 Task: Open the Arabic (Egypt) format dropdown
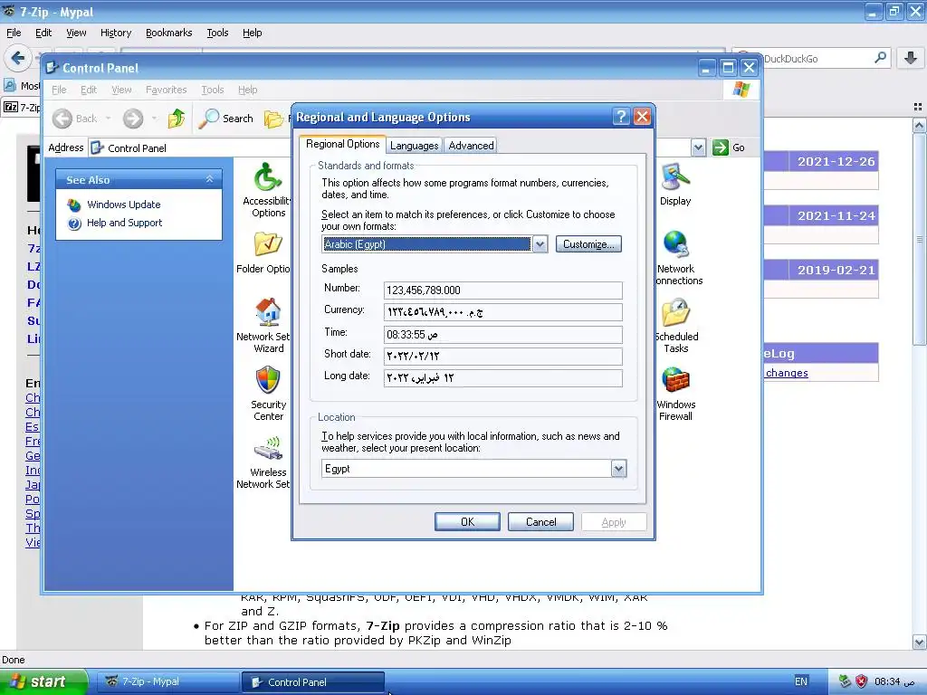tap(540, 244)
